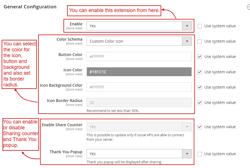Uncheck Icon Border Radius system value checkbox
The width and height of the screenshot is (250, 168).
pos(200,103)
